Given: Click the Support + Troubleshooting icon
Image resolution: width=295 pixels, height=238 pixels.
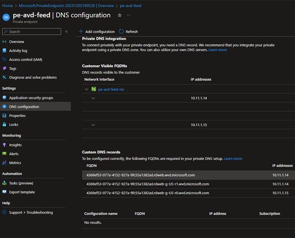Looking at the screenshot, I should pyautogui.click(x=4, y=212).
